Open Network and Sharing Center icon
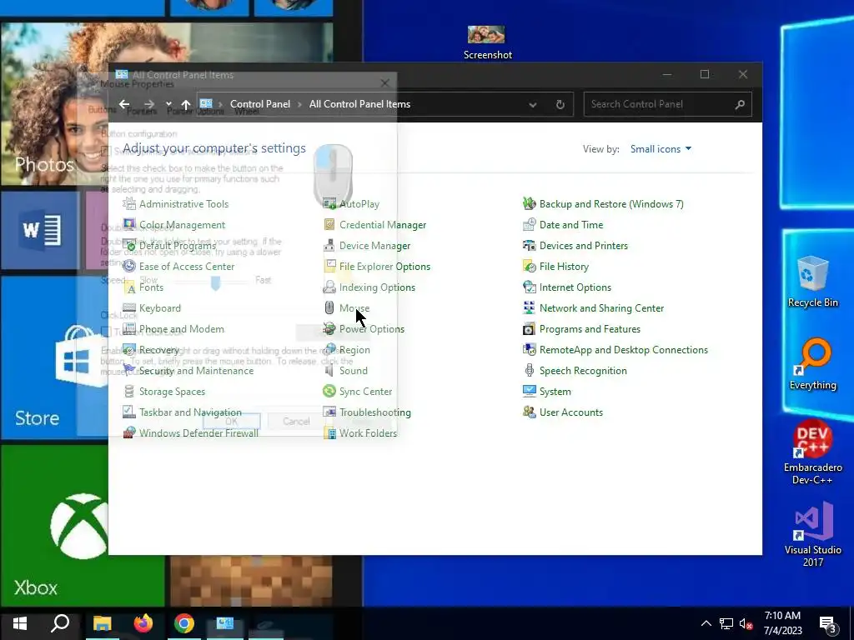 (530, 308)
